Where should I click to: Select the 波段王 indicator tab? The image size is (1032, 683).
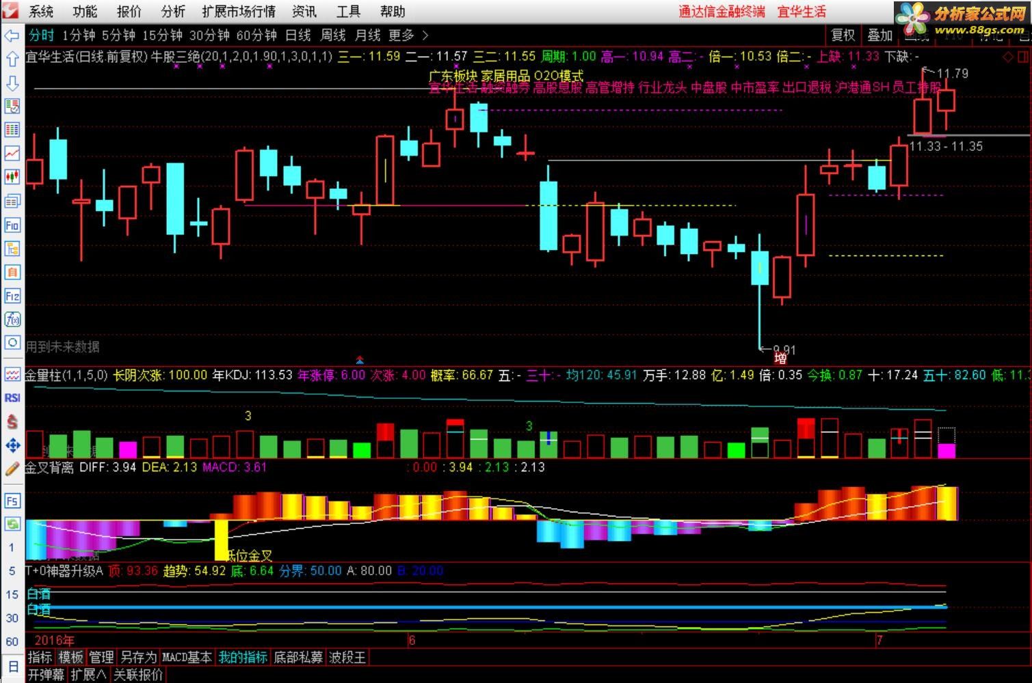pyautogui.click(x=347, y=658)
